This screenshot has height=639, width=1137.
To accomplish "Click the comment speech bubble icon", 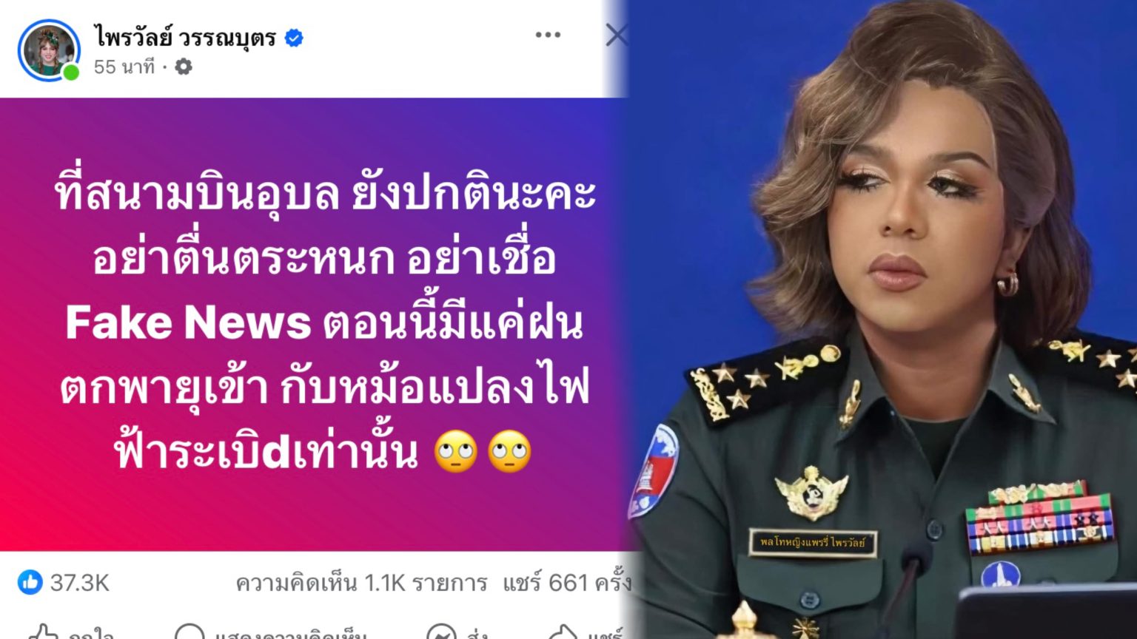I will pyautogui.click(x=189, y=632).
